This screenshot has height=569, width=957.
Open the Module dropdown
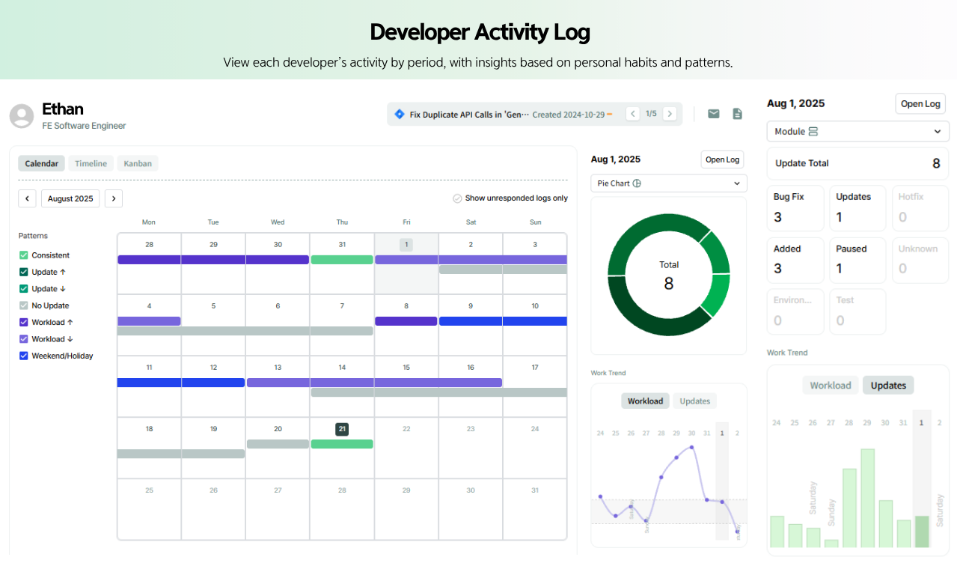[x=858, y=132]
